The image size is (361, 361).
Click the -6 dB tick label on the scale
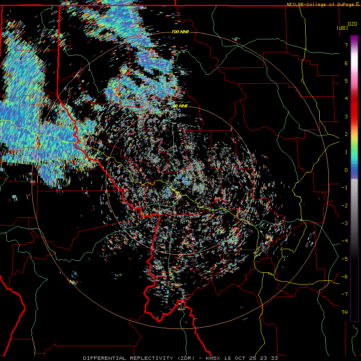345,276
